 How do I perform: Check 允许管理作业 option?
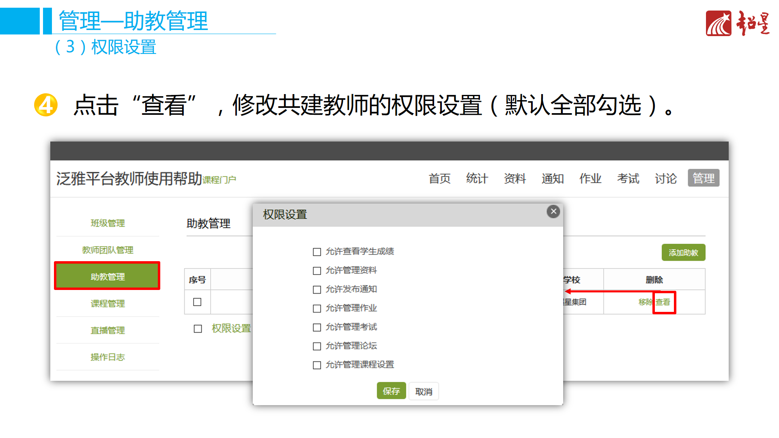click(x=317, y=308)
